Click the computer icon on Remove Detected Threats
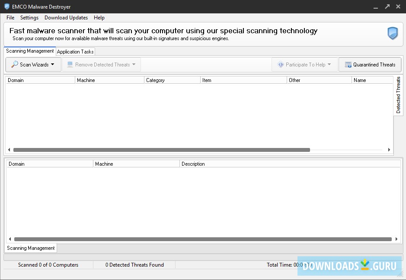Viewport: 406px width, 280px height. 70,65
